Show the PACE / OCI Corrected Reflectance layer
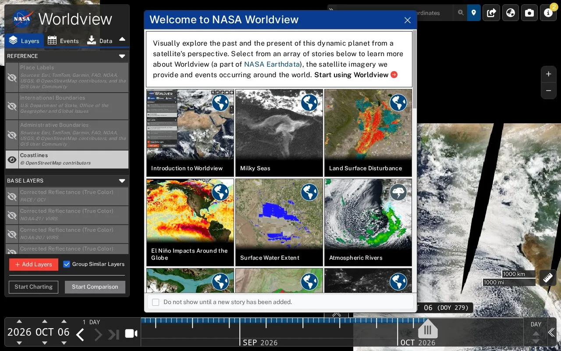This screenshot has height=351, width=561. pyautogui.click(x=12, y=196)
